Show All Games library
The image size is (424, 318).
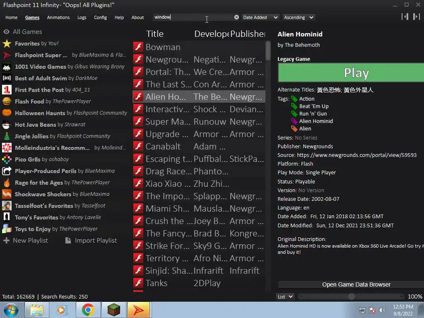(x=23, y=31)
